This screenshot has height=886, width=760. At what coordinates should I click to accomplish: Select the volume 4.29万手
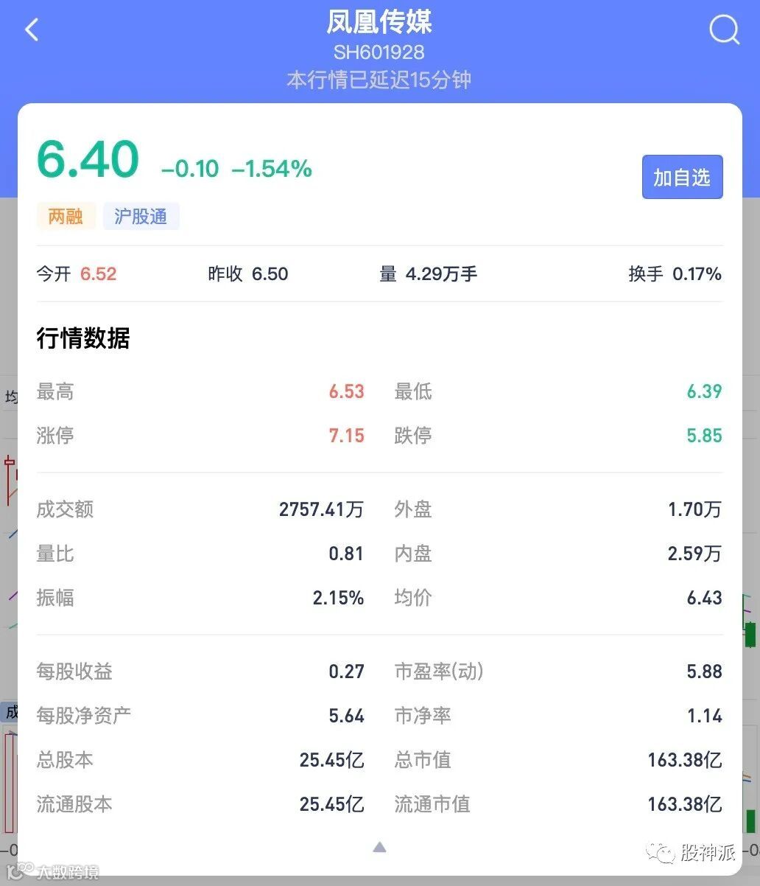(x=441, y=274)
